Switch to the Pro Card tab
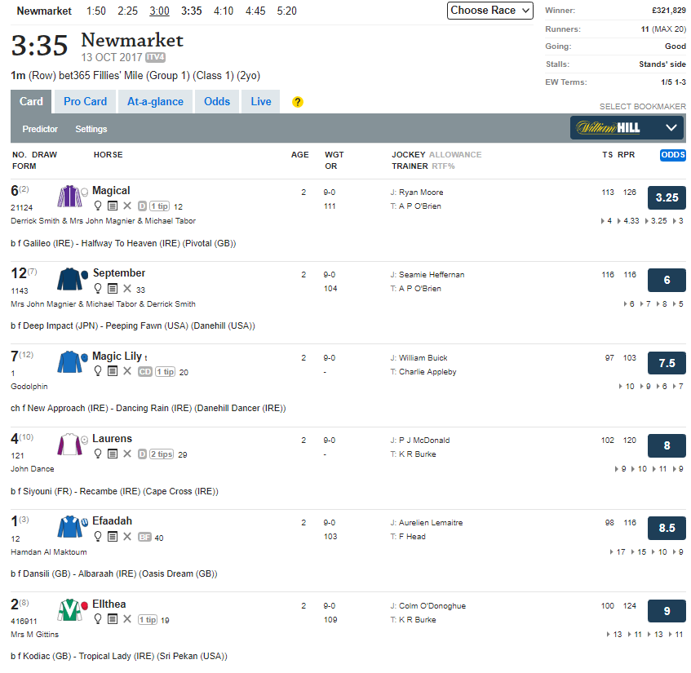 tap(85, 101)
